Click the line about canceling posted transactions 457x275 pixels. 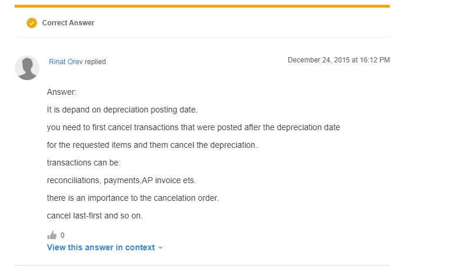coord(193,127)
